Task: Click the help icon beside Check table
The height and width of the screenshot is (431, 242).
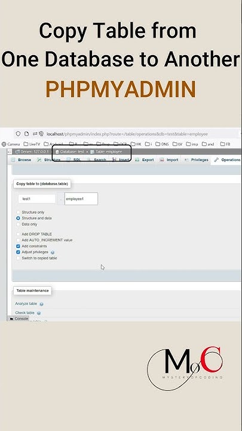Action: tap(39, 313)
